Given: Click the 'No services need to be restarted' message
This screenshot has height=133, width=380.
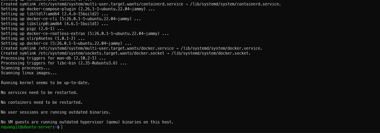Looking at the screenshot, I should [x=39, y=93].
